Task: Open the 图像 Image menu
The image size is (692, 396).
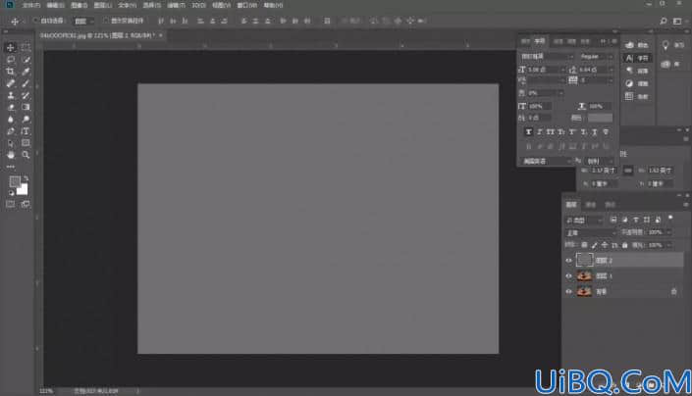Action: (x=79, y=5)
